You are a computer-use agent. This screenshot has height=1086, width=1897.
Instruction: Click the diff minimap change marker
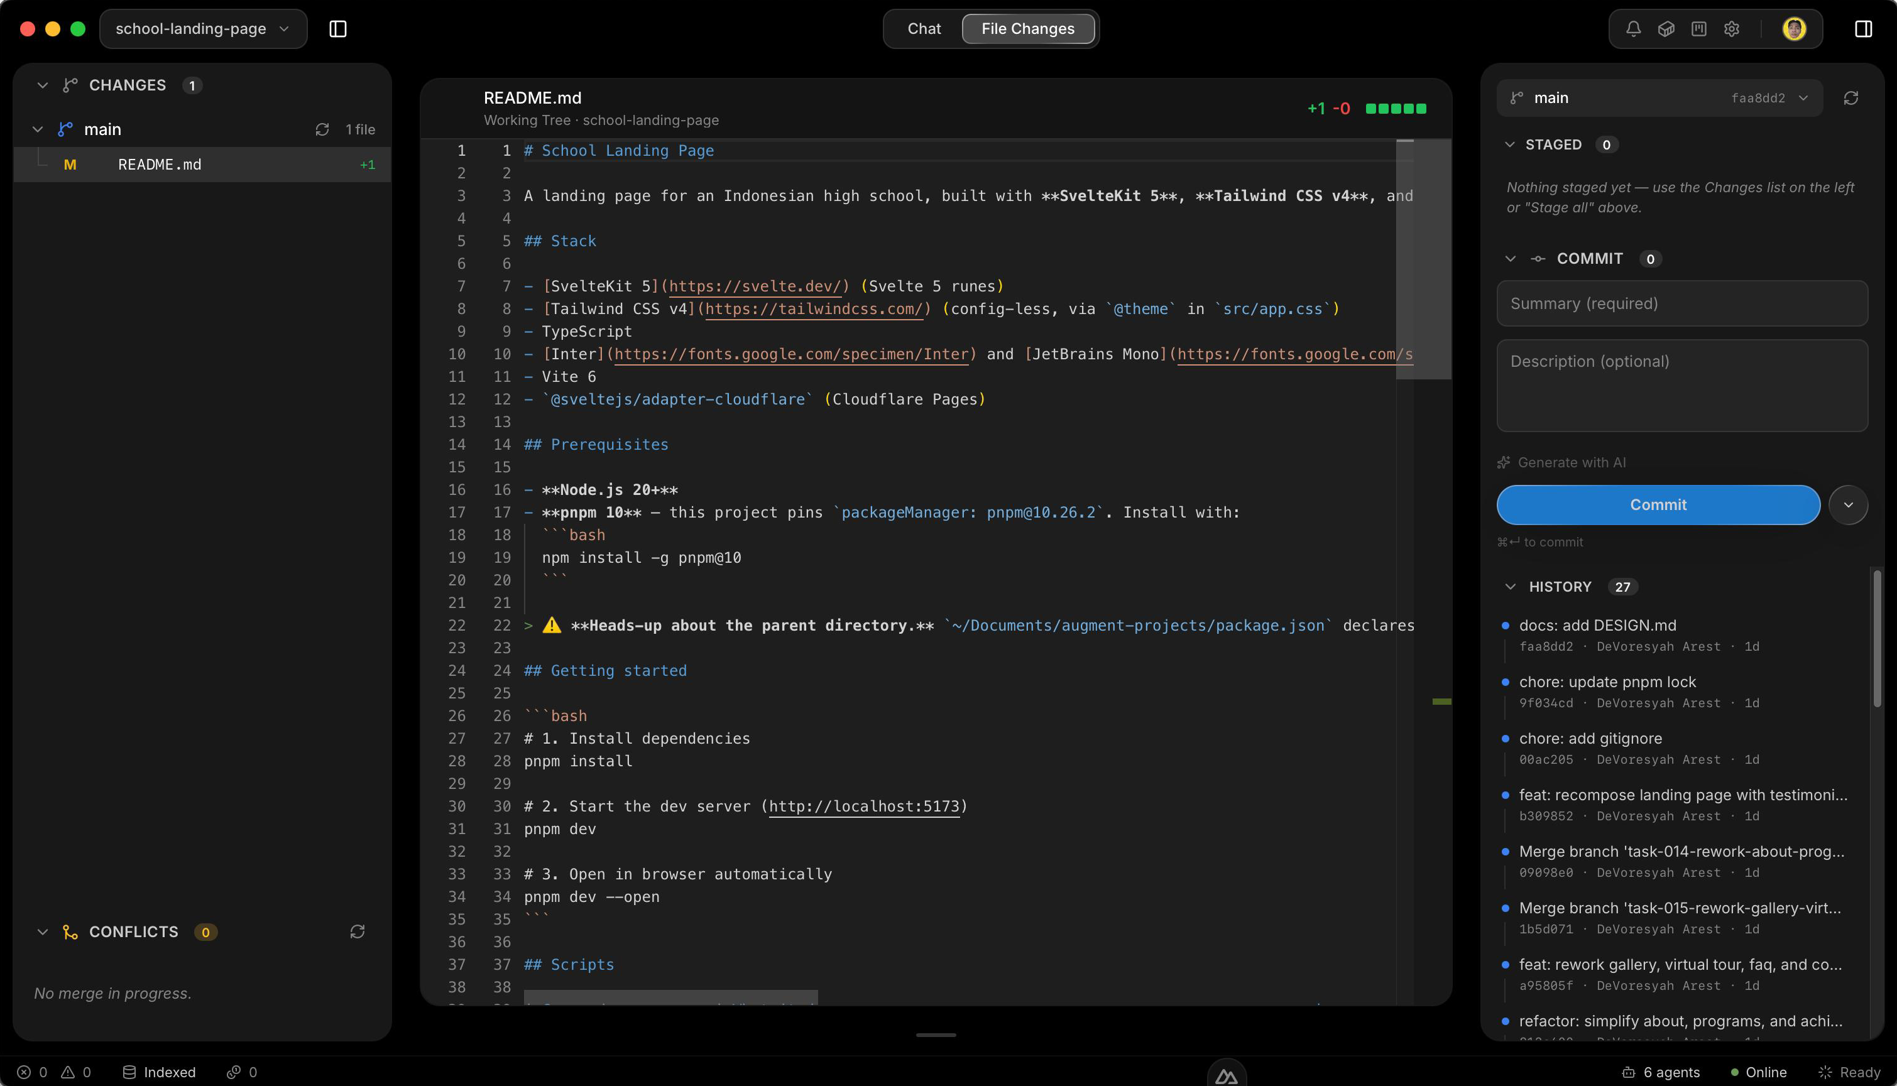point(1441,702)
